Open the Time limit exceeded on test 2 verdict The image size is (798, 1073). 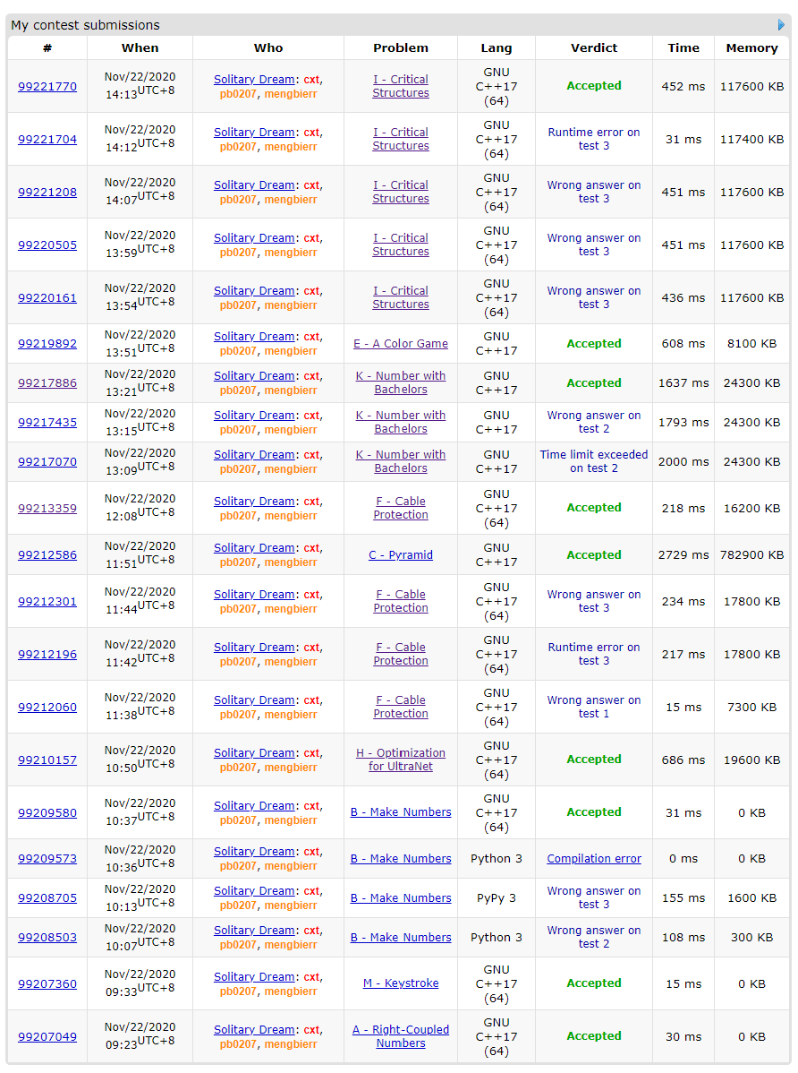(x=594, y=461)
